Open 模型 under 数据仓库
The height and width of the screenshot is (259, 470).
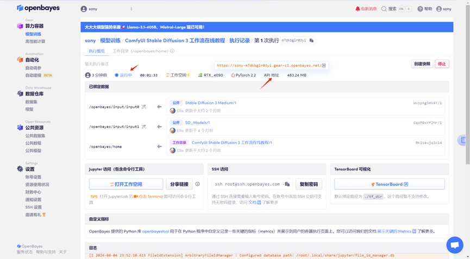click(29, 109)
